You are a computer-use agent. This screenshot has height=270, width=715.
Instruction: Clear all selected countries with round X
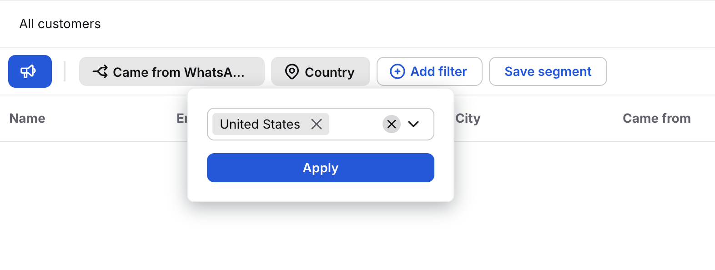pyautogui.click(x=391, y=124)
